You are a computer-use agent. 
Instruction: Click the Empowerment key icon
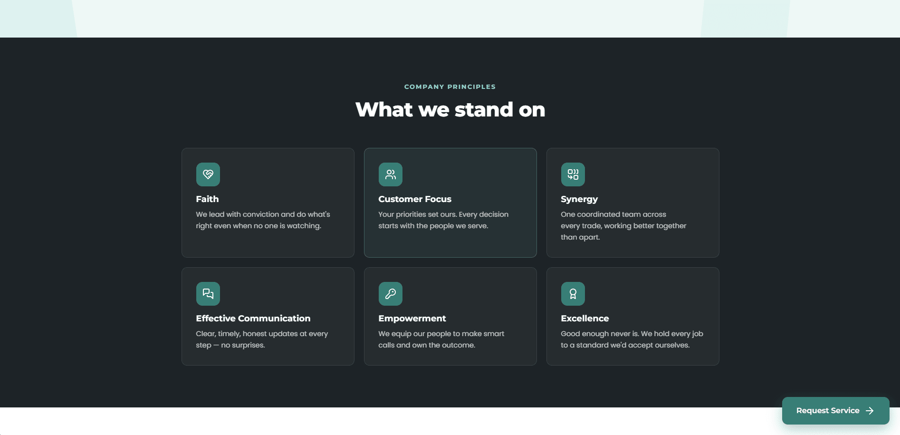point(391,294)
